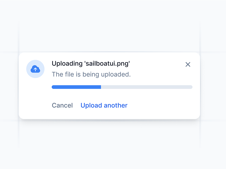Click the right end of progress track
This screenshot has width=226, height=169.
pyautogui.click(x=190, y=87)
